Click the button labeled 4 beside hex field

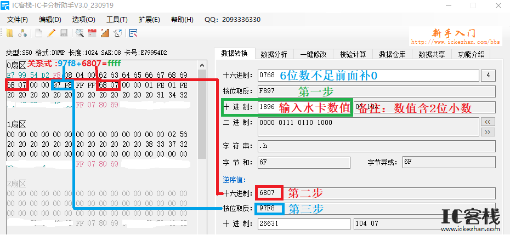(x=488, y=76)
